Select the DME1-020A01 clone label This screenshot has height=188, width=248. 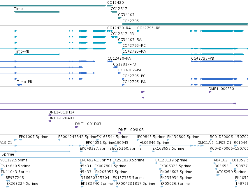pos(61,118)
